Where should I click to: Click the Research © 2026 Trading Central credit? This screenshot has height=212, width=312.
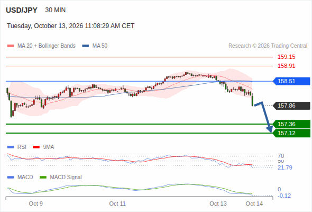coord(268,46)
